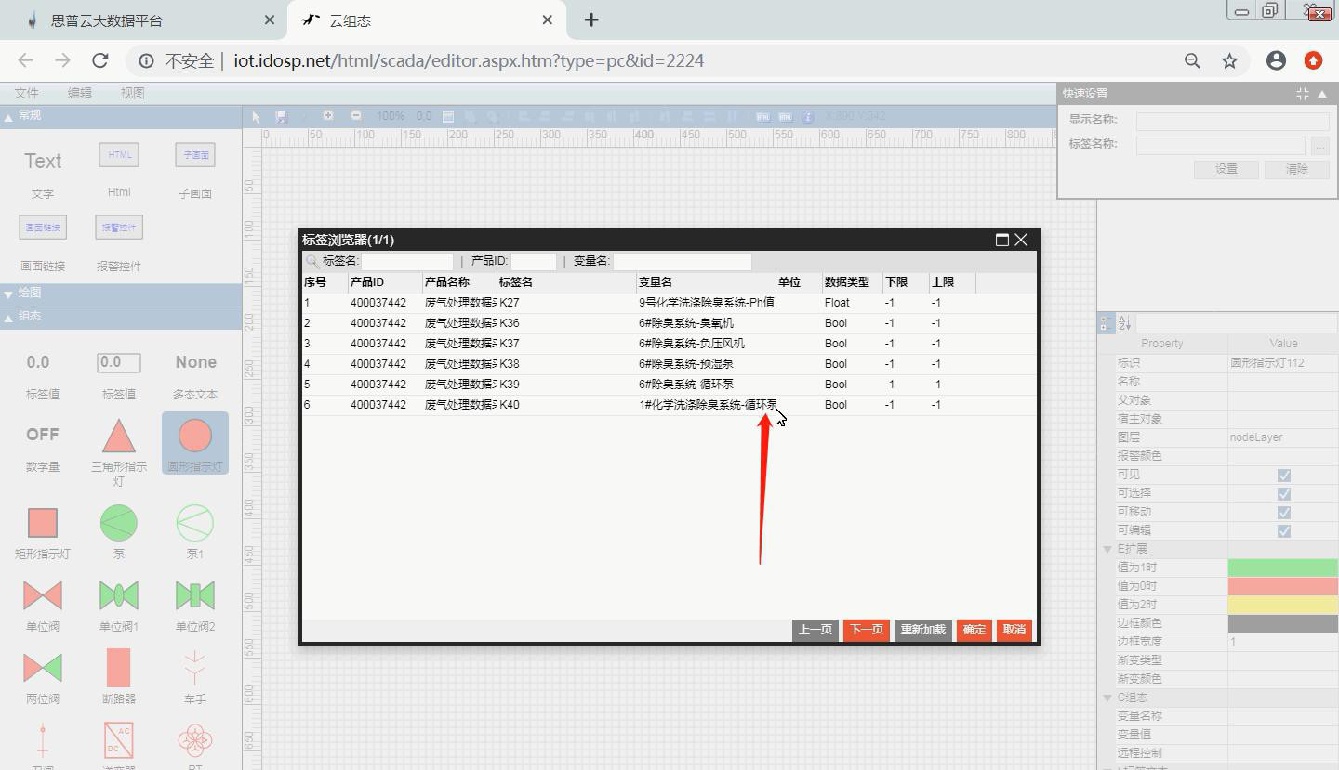This screenshot has height=770, width=1339.
Task: Bookmark this page with star icon
Action: (1229, 60)
